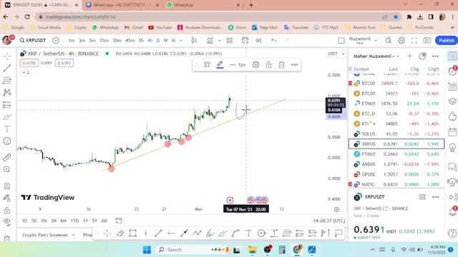Click the buy price 0.6391 button
The width and height of the screenshot is (458, 257).
(x=64, y=63)
